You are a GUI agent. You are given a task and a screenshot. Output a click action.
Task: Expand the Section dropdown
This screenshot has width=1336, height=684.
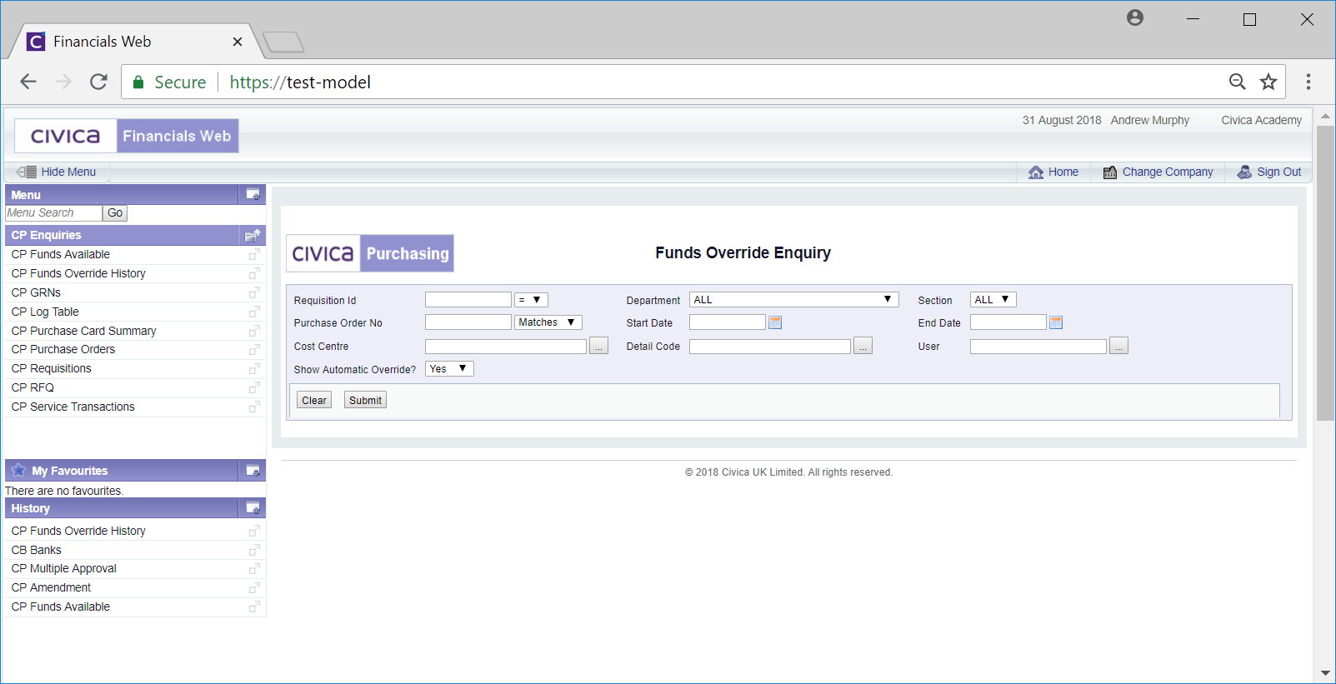click(993, 300)
